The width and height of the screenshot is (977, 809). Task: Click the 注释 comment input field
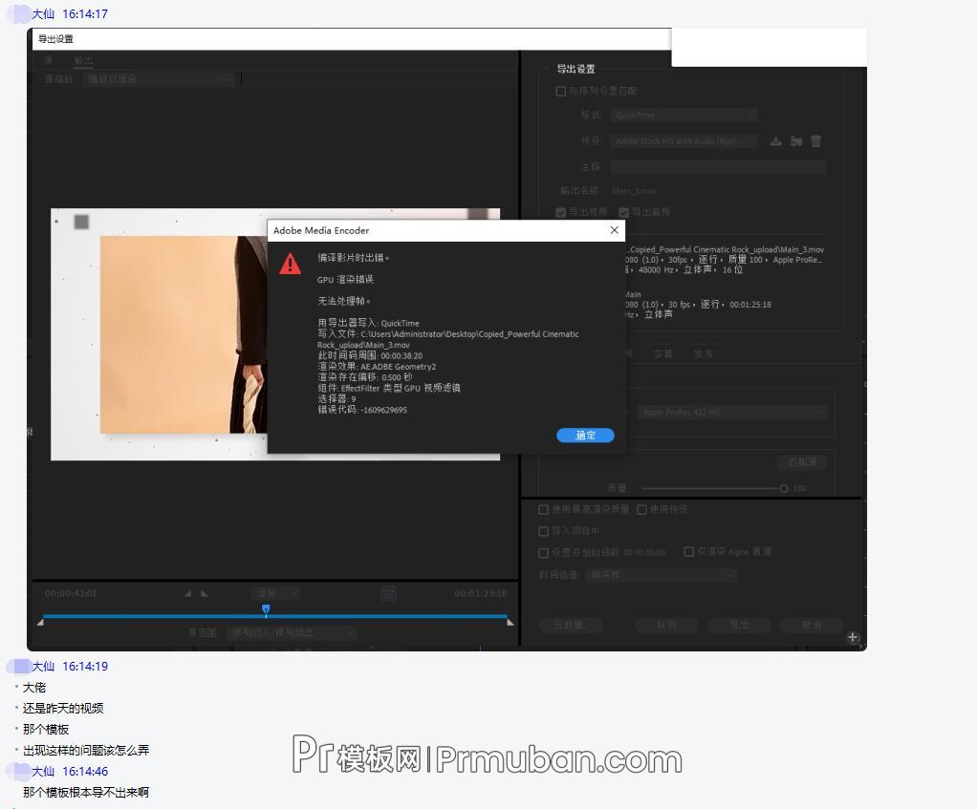717,166
